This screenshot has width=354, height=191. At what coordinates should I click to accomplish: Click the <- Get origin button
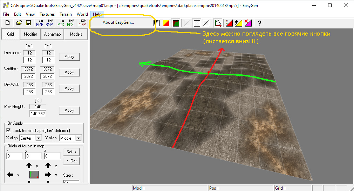click(x=72, y=161)
